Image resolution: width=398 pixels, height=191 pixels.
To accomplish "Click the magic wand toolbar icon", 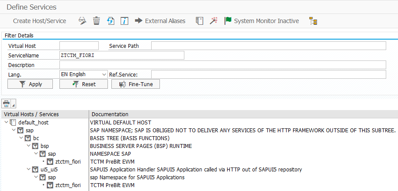I will [x=213, y=21].
